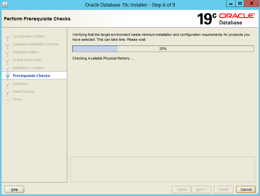Viewport: 260px width, 196px height.
Task: Maximize the installer window
Action: click(240, 3)
